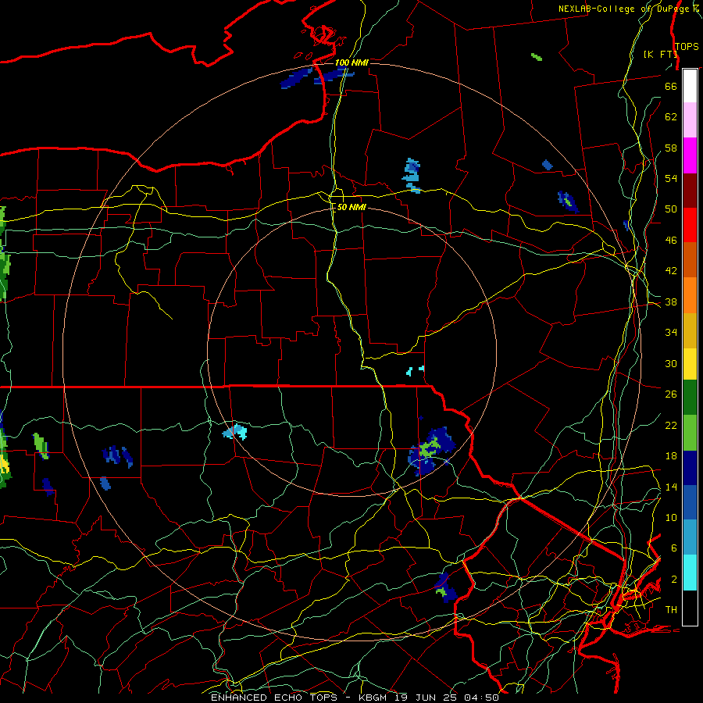Click the cyan legend swatch
The image size is (703, 703).
690,573
